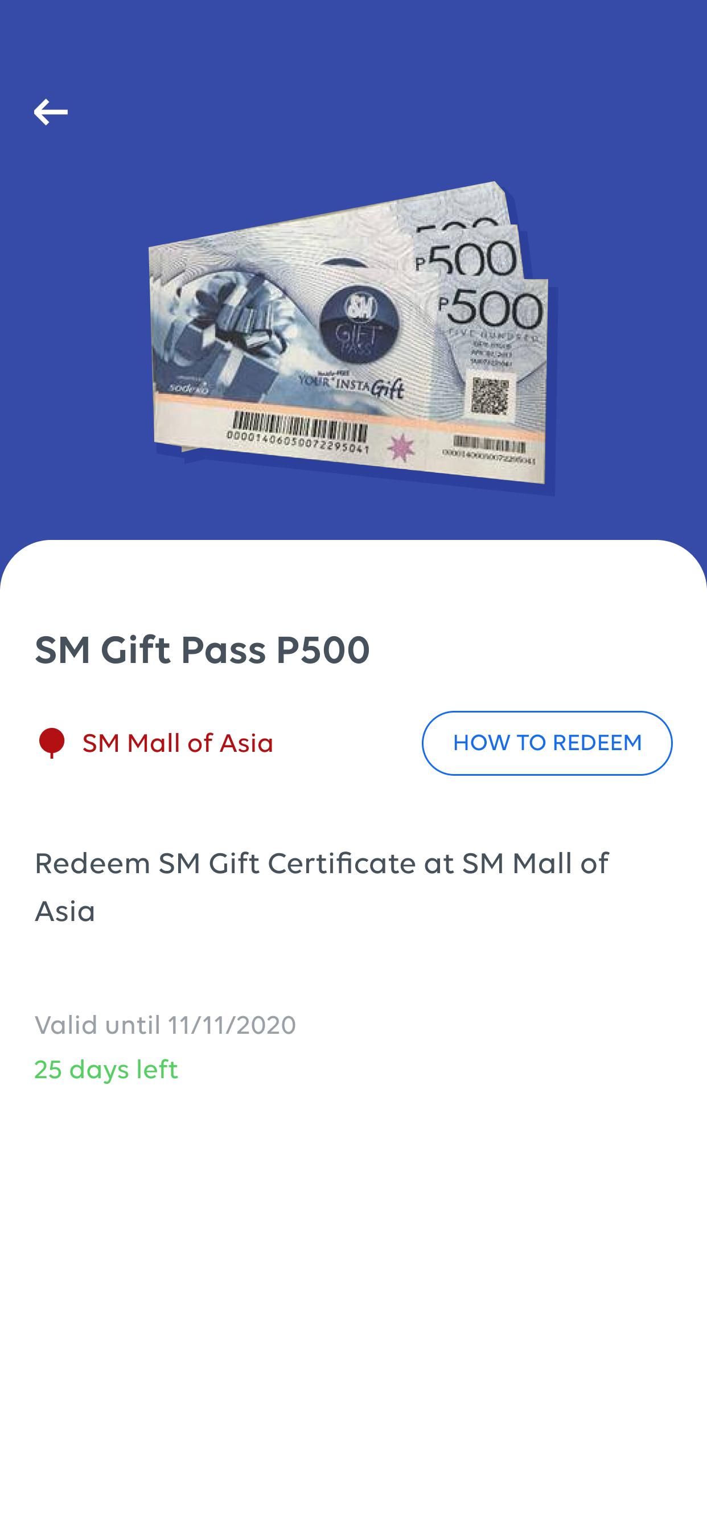Image resolution: width=707 pixels, height=1531 pixels.
Task: Click the red location pin icon
Action: pyautogui.click(x=51, y=743)
